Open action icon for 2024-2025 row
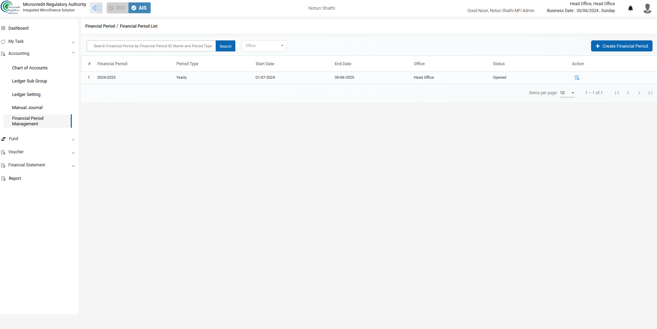 [577, 78]
